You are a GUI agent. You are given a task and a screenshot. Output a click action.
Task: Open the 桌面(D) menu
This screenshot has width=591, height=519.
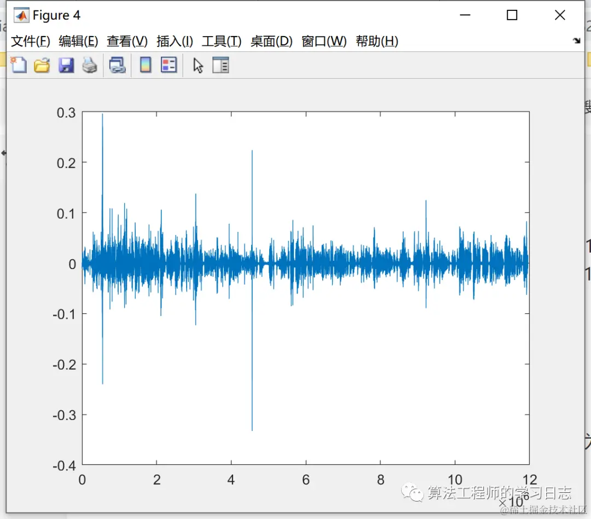[271, 41]
